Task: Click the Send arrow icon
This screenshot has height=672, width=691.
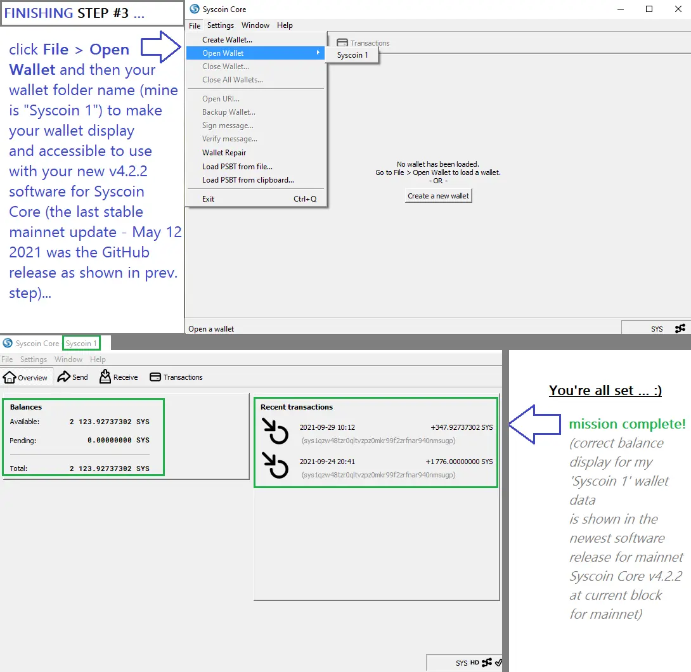Action: click(64, 377)
